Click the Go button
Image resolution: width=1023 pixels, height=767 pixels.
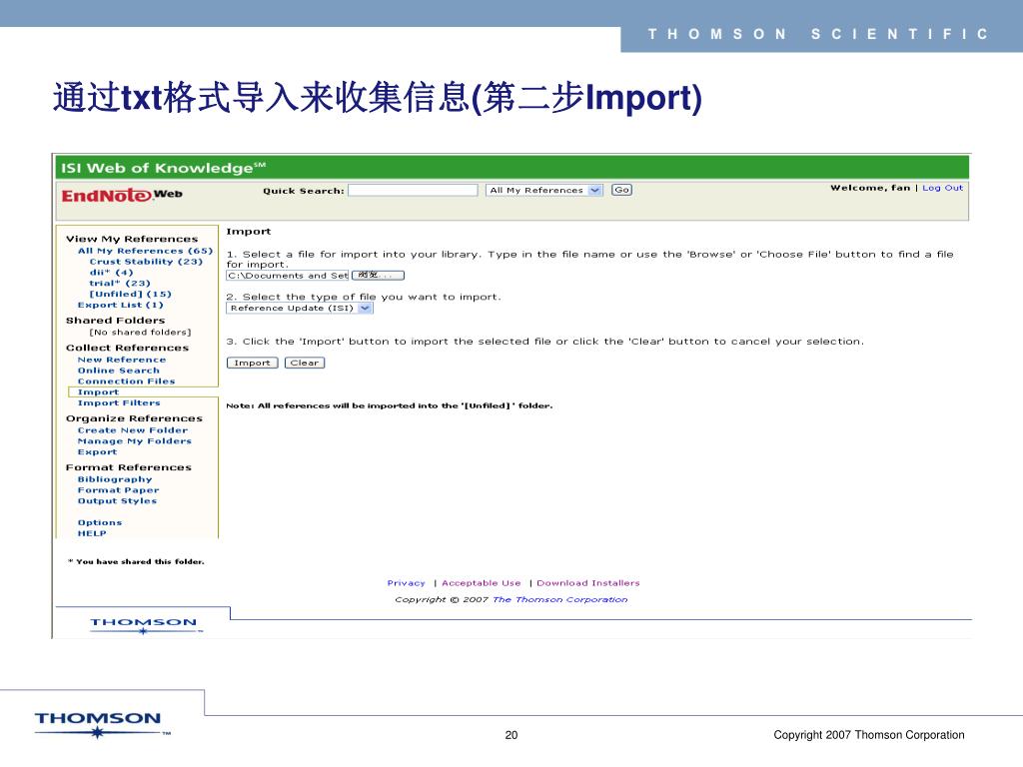click(621, 190)
